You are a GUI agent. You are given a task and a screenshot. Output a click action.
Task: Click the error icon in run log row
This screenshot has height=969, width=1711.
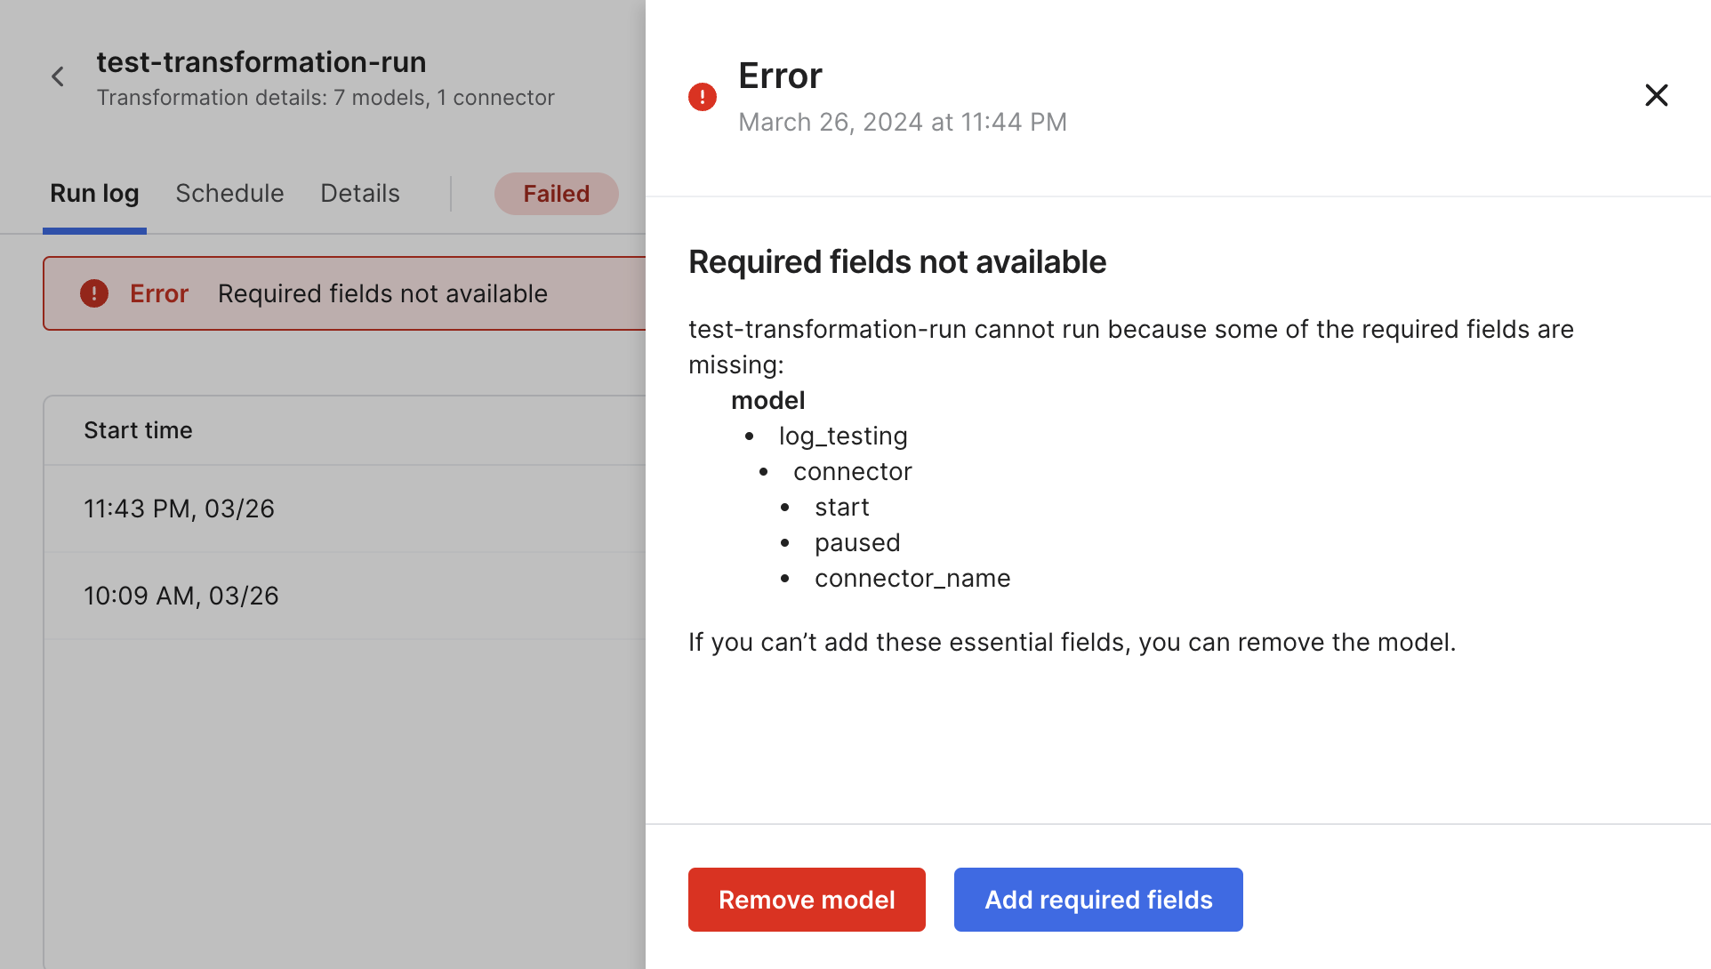(95, 293)
